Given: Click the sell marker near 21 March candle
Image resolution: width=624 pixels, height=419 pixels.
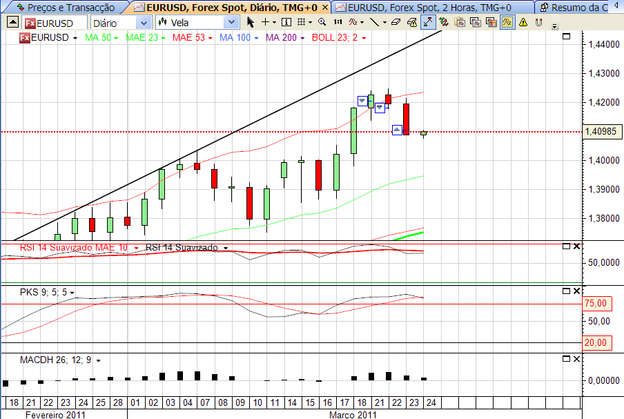Looking at the screenshot, I should click(380, 108).
